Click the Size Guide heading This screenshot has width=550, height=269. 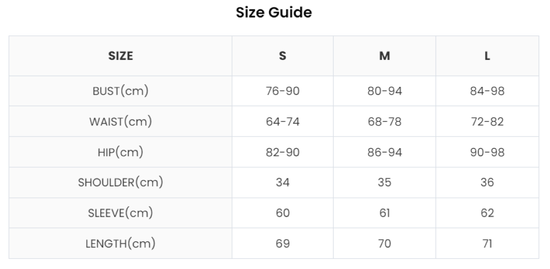click(273, 12)
